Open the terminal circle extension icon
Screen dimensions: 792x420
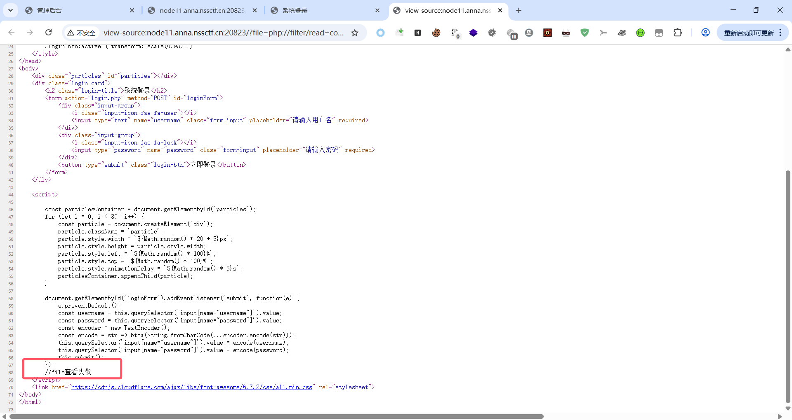coord(529,33)
